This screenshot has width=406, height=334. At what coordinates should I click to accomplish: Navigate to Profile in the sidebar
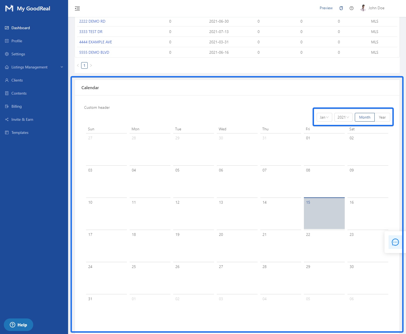click(x=17, y=41)
